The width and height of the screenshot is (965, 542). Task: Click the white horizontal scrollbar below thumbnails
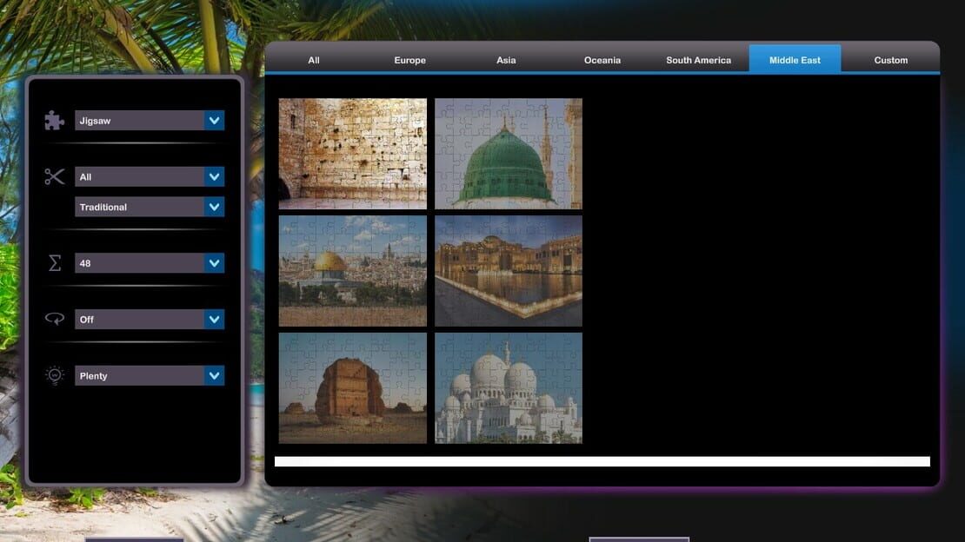click(x=602, y=461)
